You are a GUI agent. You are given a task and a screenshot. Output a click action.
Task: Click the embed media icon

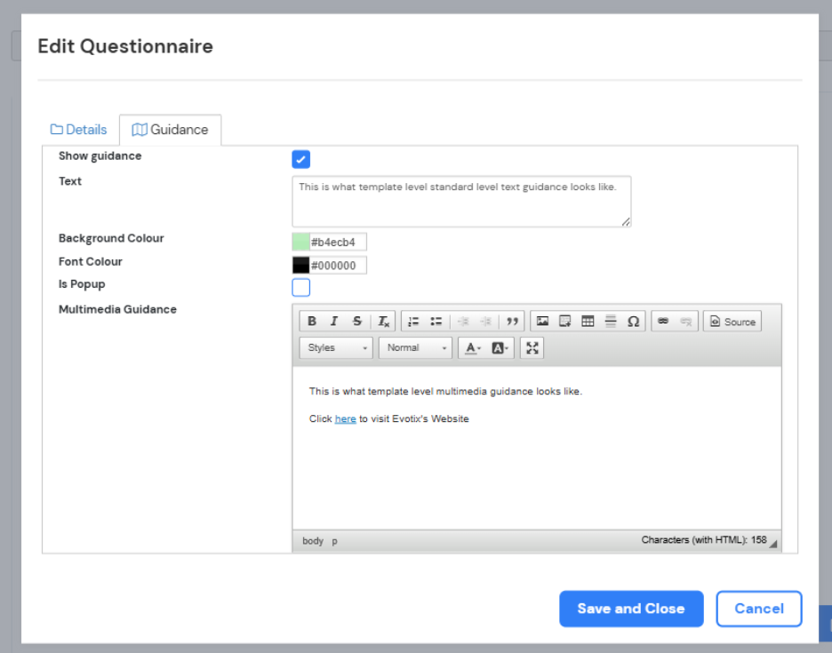pos(565,321)
